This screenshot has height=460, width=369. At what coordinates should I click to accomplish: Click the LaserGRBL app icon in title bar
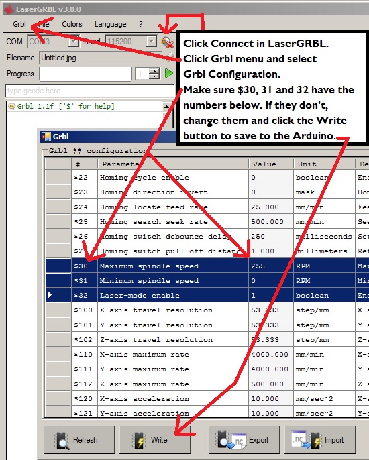tap(9, 9)
